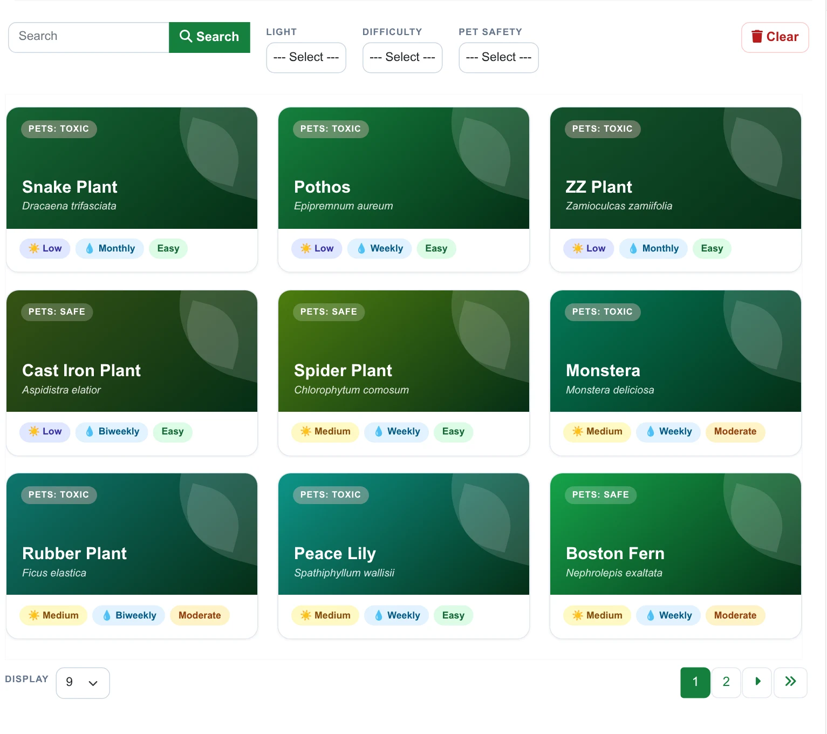Click the water drop icon on Snake Plant's Monthly tag

point(90,248)
